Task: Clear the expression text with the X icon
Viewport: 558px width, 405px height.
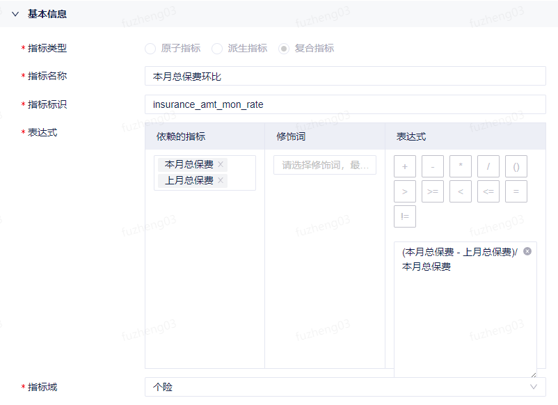Action: [527, 251]
